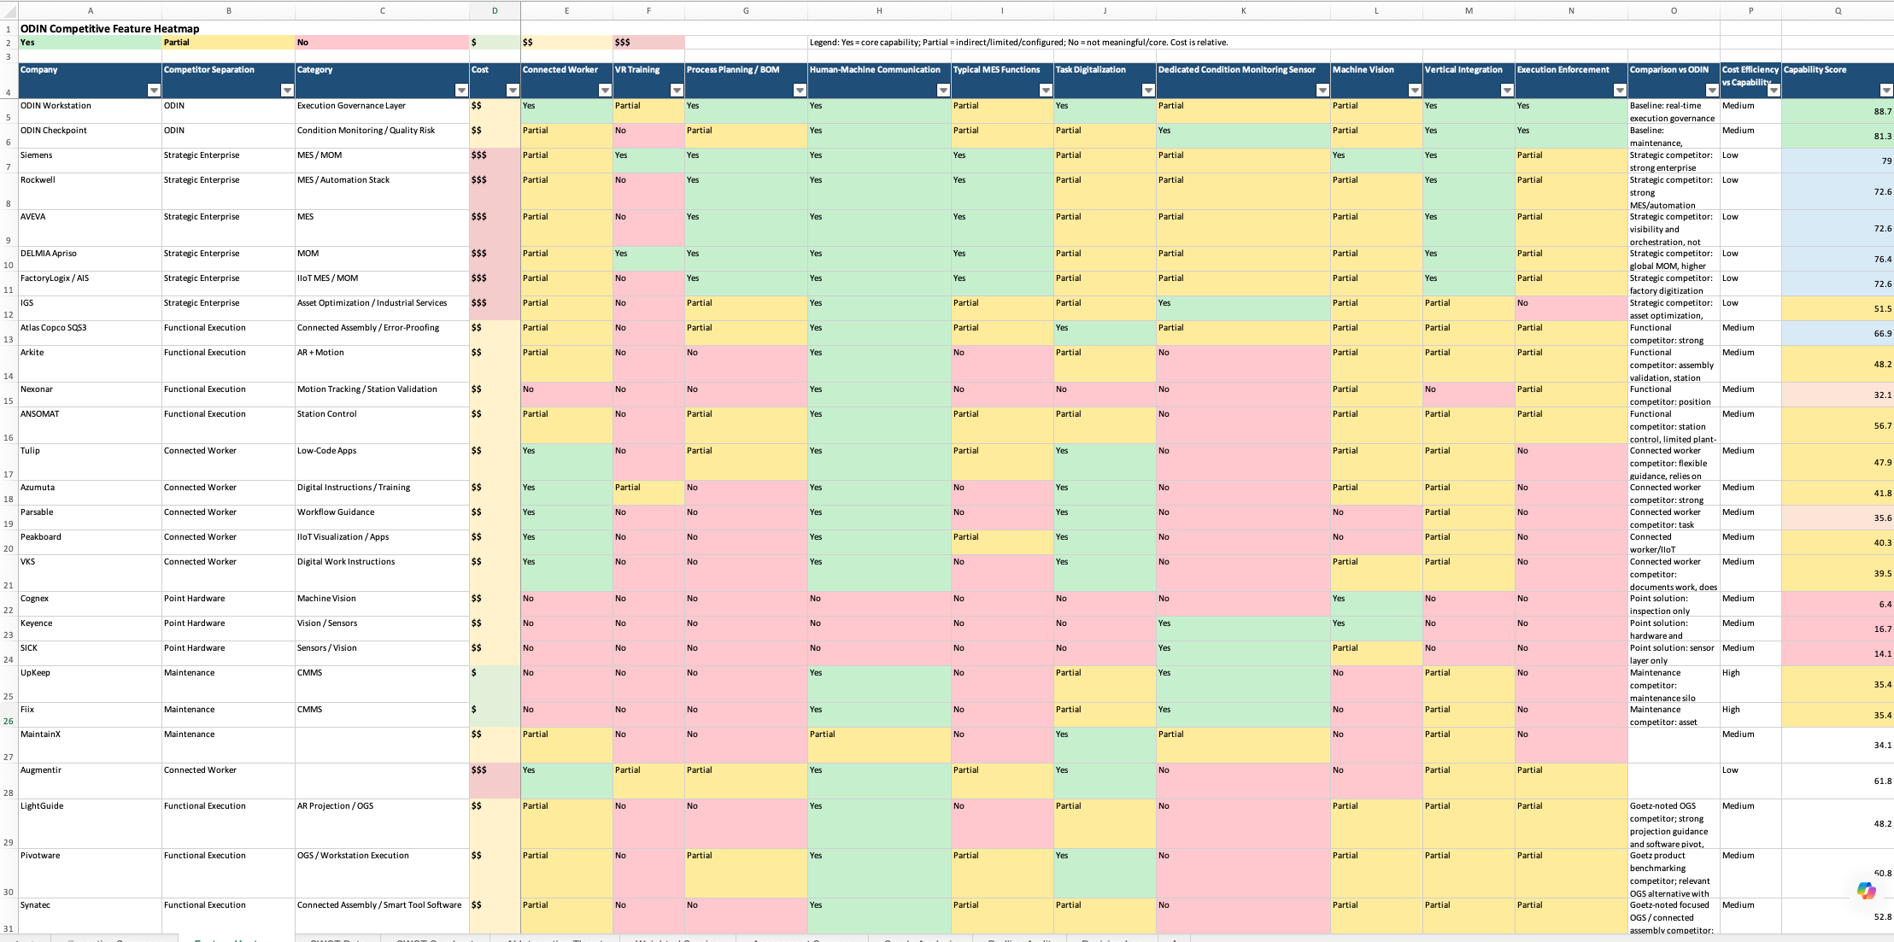
Task: Select the 'Siemens' company cell
Action: click(x=90, y=161)
